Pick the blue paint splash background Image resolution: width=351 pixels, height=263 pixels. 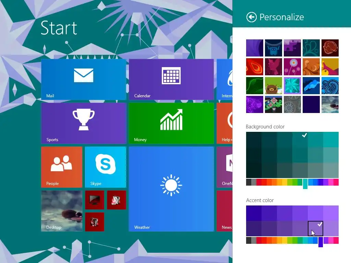point(311,85)
